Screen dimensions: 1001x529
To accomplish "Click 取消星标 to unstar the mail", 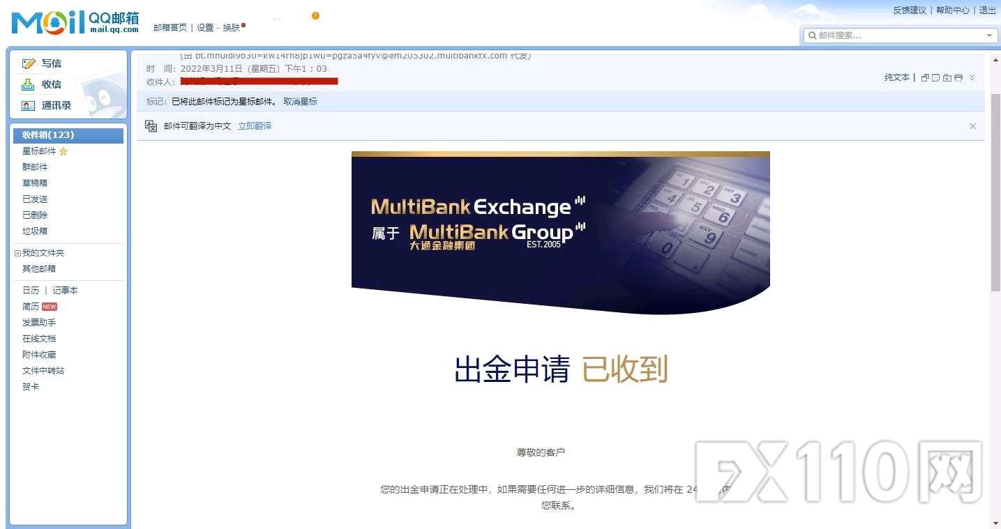I will click(300, 101).
